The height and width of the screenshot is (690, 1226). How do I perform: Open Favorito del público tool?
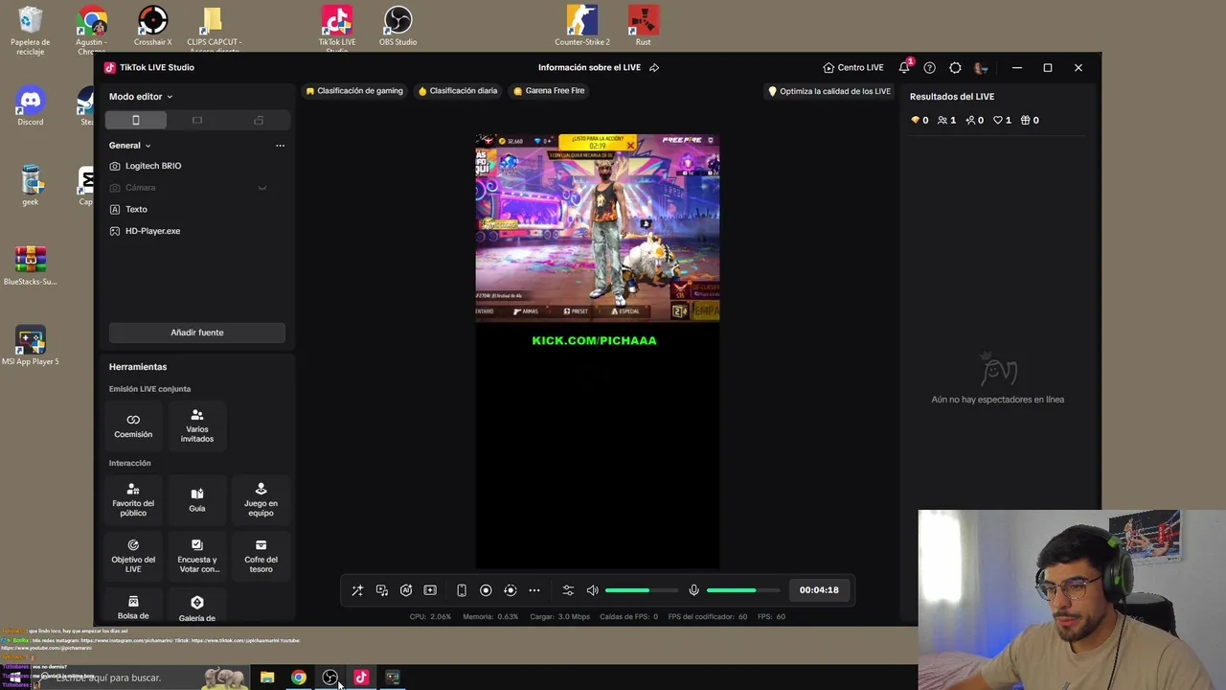[x=133, y=499]
